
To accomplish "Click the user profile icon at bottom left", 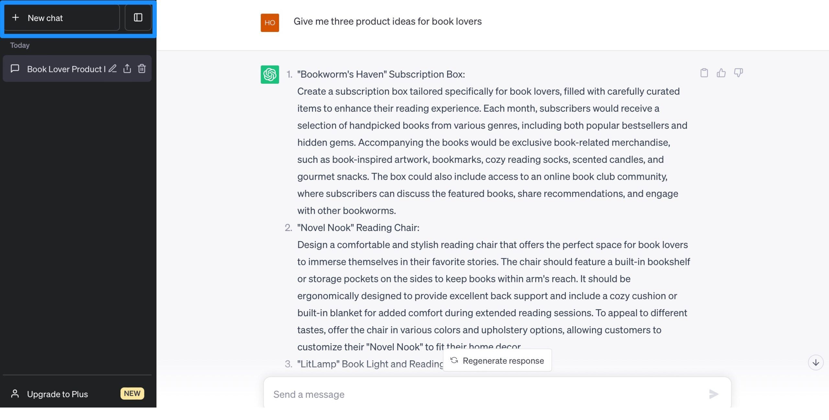I will pos(15,394).
